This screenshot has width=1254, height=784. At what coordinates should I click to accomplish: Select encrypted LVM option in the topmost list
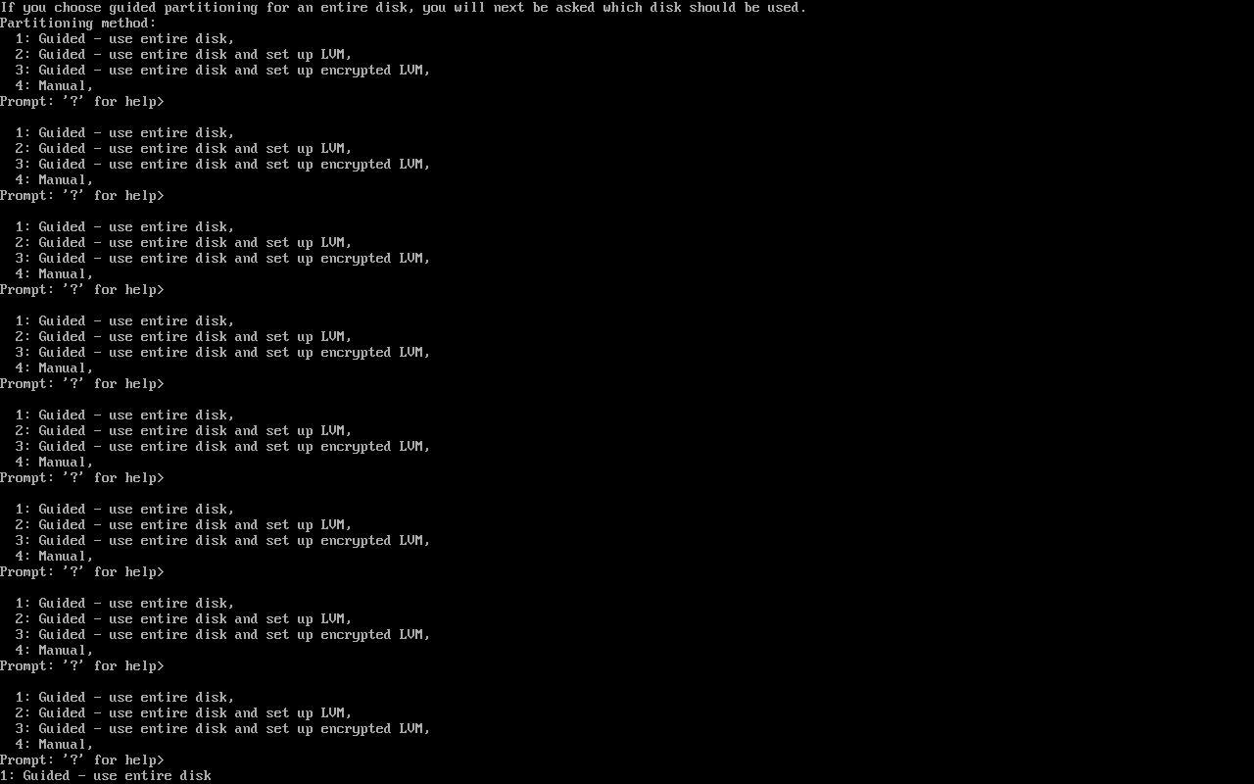[x=223, y=70]
